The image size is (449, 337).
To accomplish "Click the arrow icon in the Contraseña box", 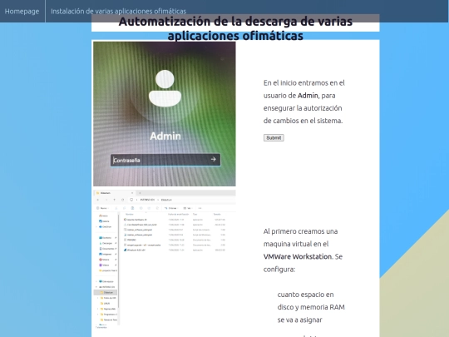I will pos(213,159).
